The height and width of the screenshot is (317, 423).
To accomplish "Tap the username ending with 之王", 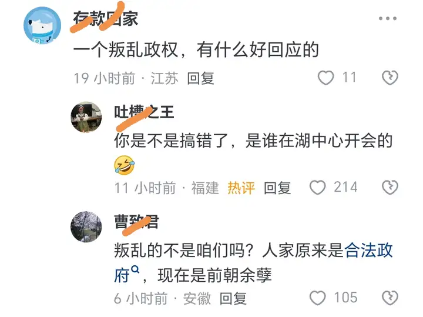I will pyautogui.click(x=144, y=112).
